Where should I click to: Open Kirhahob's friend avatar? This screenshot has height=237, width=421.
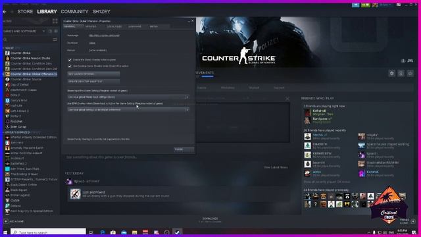tap(307, 113)
